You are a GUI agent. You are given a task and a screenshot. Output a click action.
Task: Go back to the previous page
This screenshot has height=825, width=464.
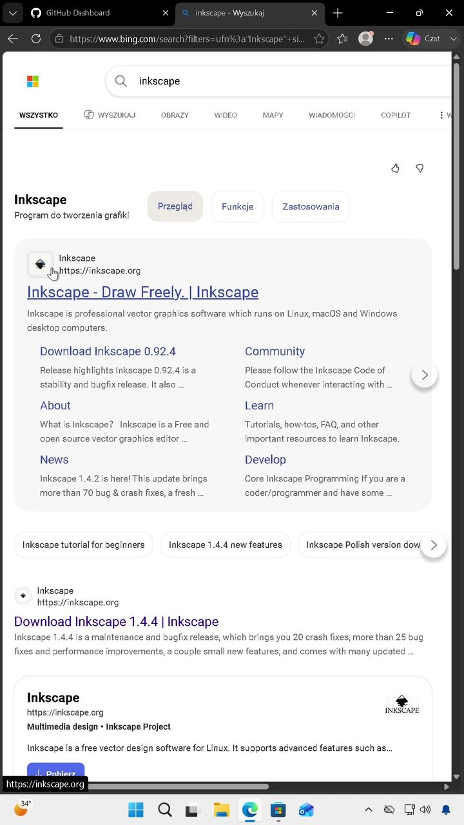(13, 39)
